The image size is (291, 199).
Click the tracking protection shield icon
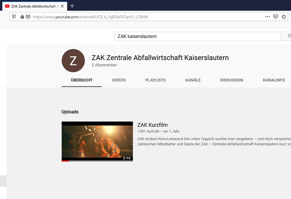point(14,17)
